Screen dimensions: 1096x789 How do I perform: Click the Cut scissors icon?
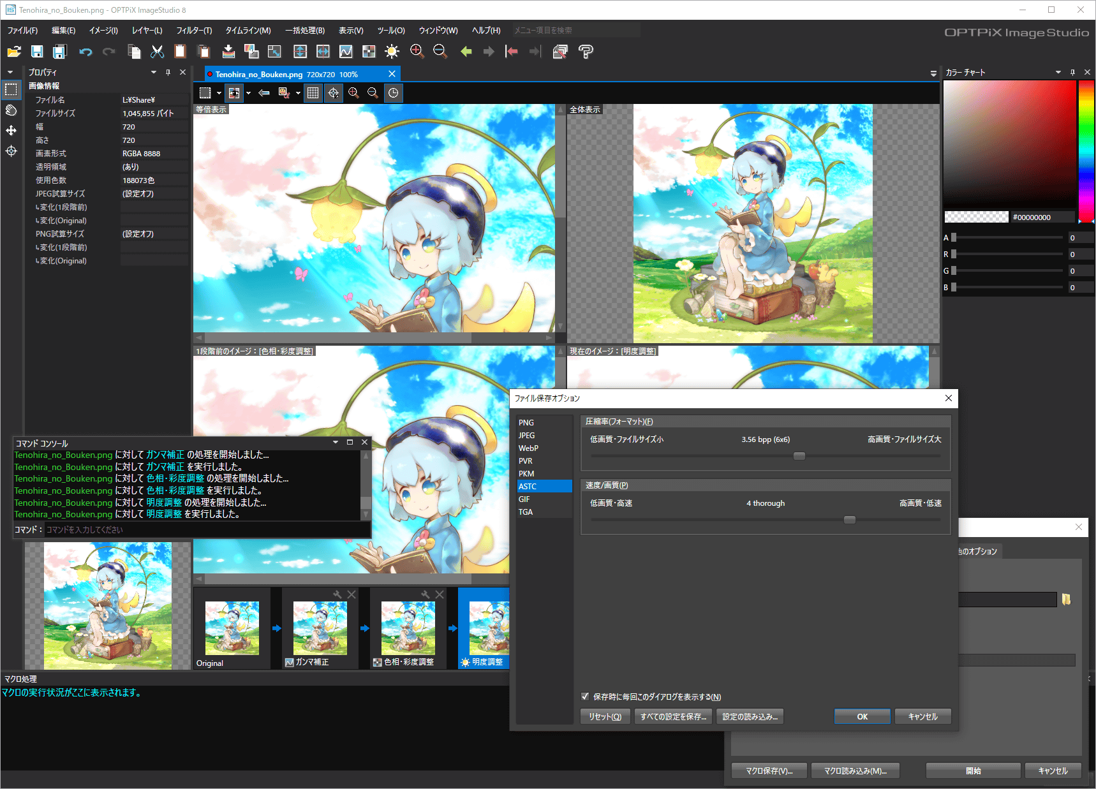[157, 52]
